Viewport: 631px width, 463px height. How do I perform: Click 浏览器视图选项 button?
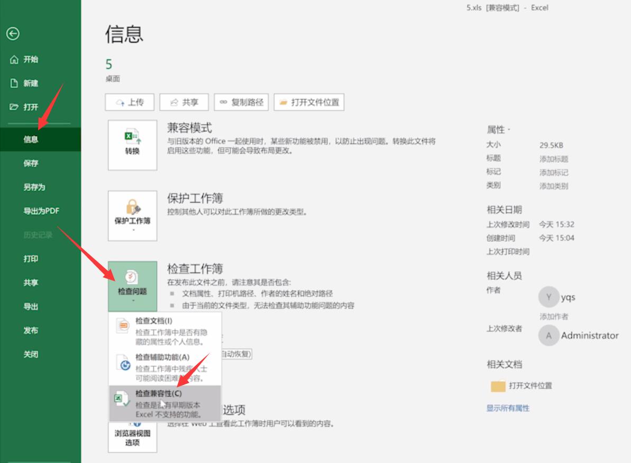[x=132, y=437]
